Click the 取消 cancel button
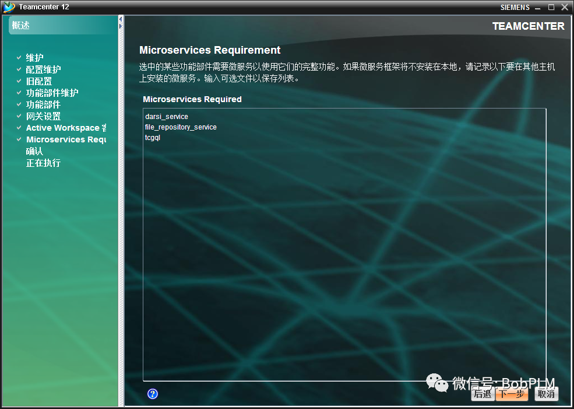This screenshot has width=574, height=409. pos(546,394)
